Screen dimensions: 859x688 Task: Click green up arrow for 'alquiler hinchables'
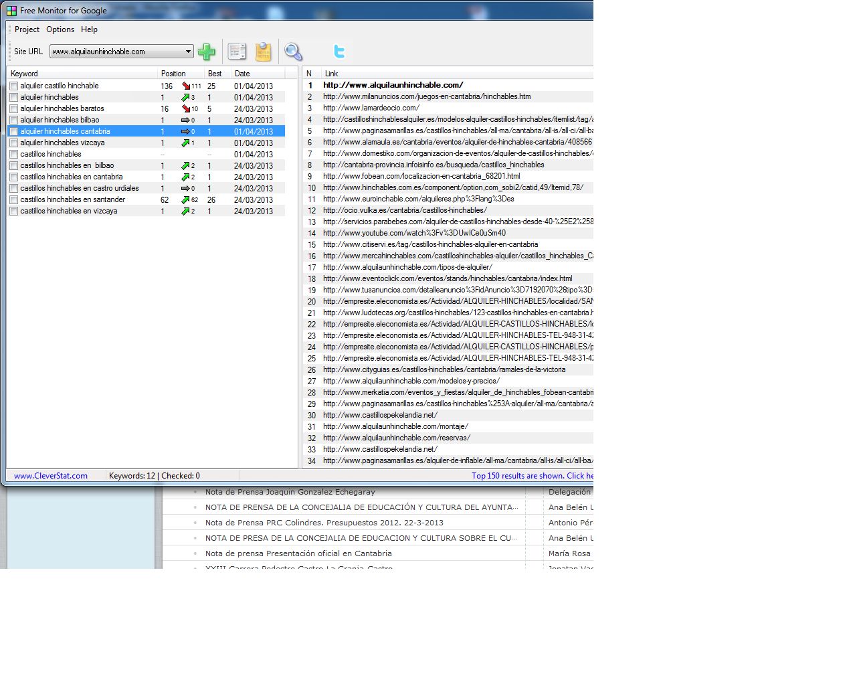point(186,97)
